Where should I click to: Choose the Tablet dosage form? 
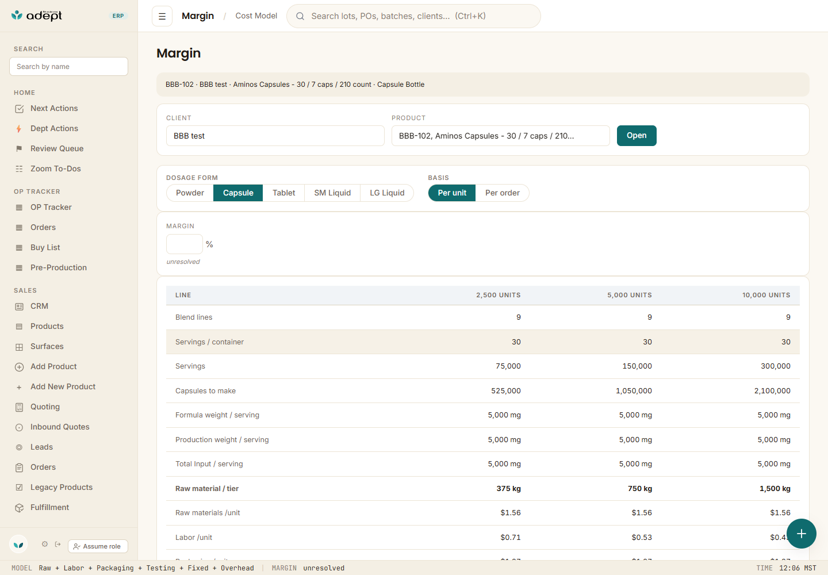[283, 193]
